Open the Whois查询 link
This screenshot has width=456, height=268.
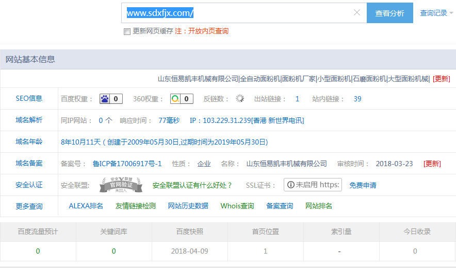pos(237,206)
